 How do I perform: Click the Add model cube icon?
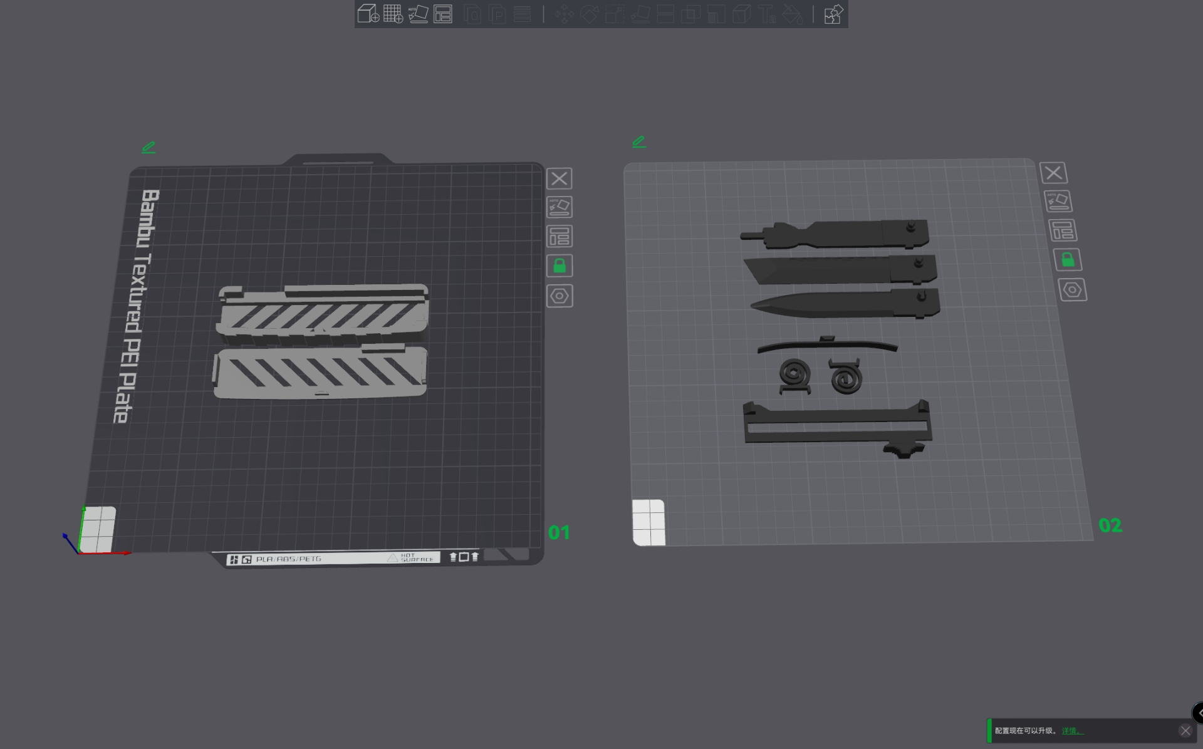tap(368, 14)
